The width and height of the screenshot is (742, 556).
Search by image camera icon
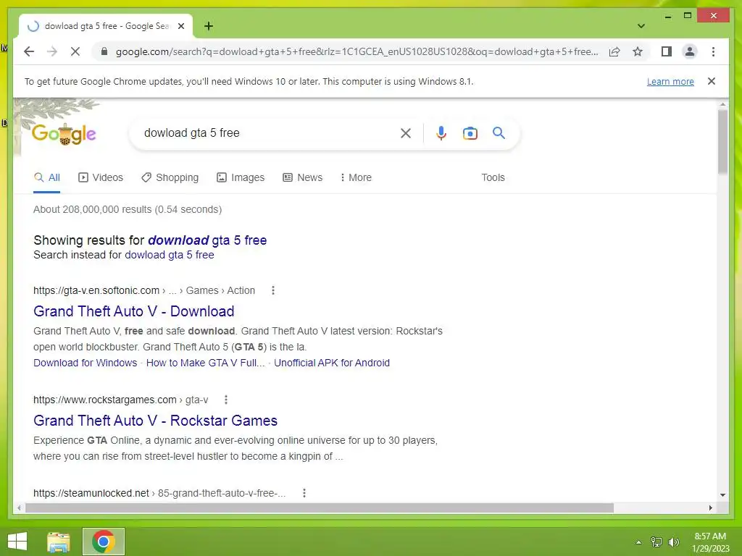pos(470,133)
